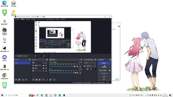The image size is (173, 97).
Task: Delete the selected source with the trash icon
Action: 36,80
